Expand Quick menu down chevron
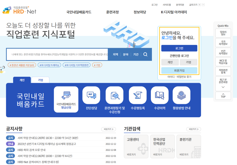Image resolution: width=237 pixels, height=165 pixels. pyautogui.click(x=223, y=87)
